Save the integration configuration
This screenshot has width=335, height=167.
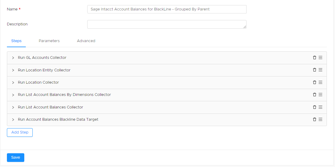pyautogui.click(x=16, y=157)
